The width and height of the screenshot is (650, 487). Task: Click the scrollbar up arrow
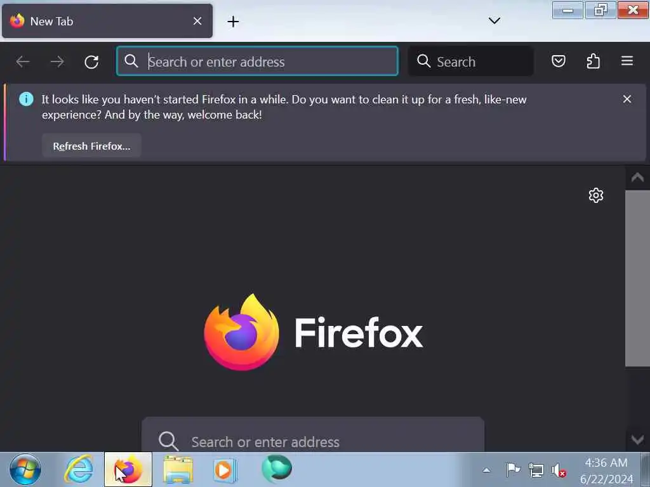pos(637,178)
